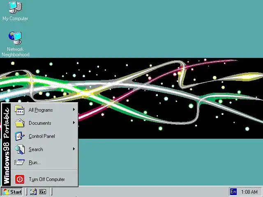
Task: Click the Start button on the taskbar
Action: (x=12, y=192)
